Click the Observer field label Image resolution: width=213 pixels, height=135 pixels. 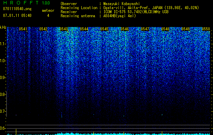(x=69, y=4)
